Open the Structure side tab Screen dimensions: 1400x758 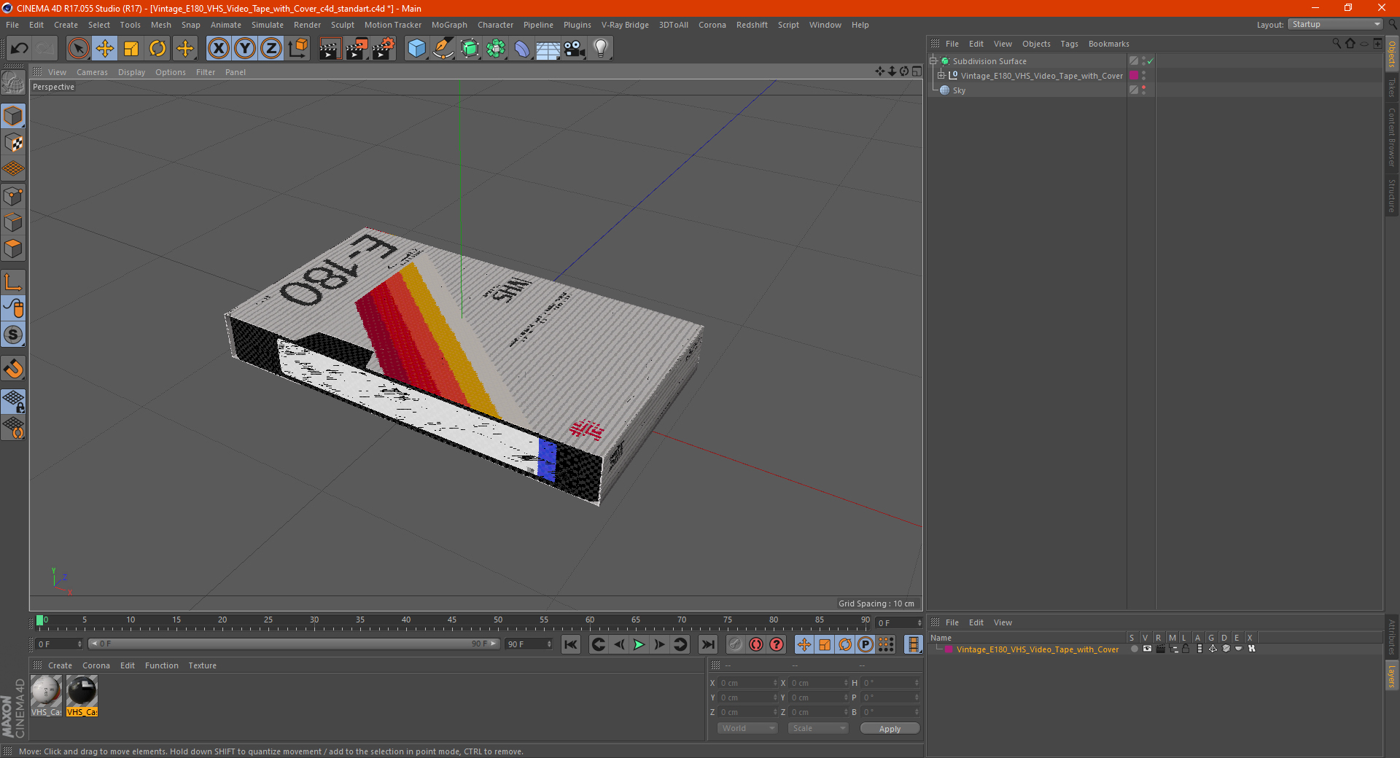coord(1391,195)
